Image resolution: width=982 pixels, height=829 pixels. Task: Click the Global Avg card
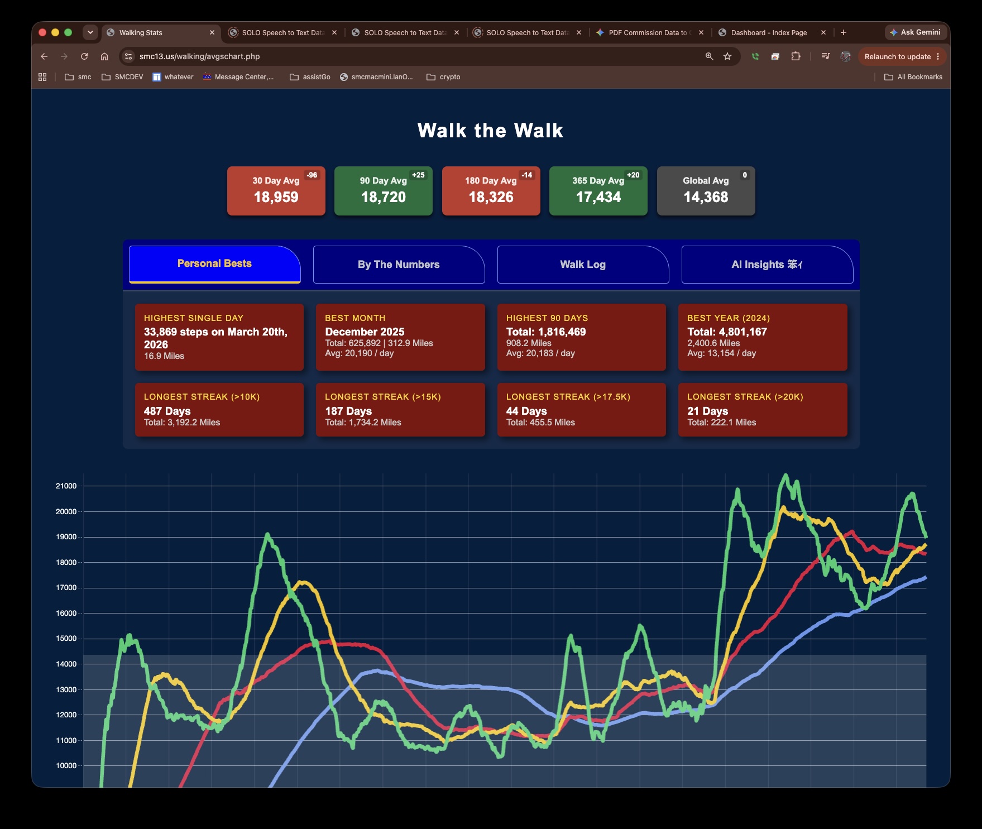click(x=706, y=191)
